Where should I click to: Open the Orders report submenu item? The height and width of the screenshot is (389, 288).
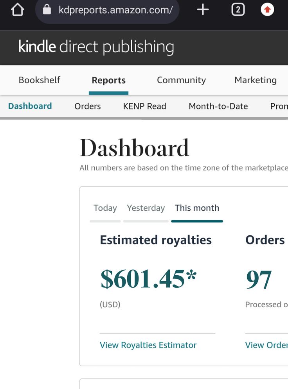[88, 106]
